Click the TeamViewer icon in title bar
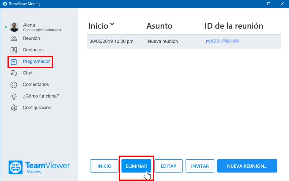This screenshot has height=181, width=290. pyautogui.click(x=5, y=4)
